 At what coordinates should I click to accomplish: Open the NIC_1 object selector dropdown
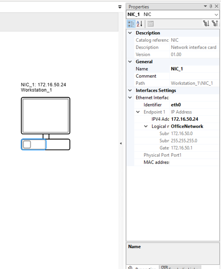216,15
